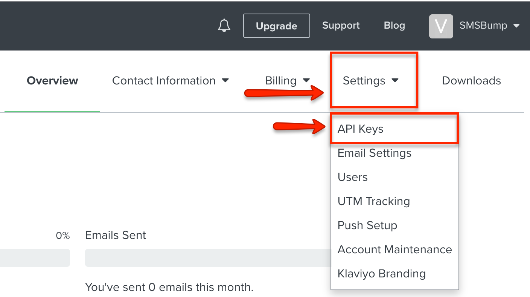This screenshot has width=530, height=297.
Task: Click the 0% usage value
Action: (x=63, y=236)
